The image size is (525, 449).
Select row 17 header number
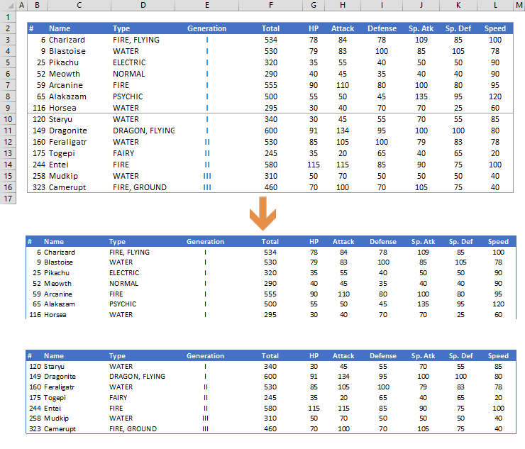(8, 199)
